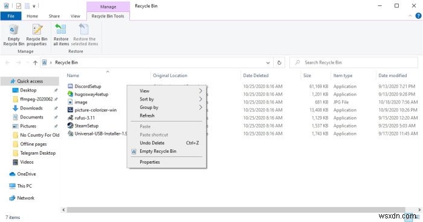Open the address bar history dropdown
Image resolution: width=423 pixels, height=222 pixels.
pyautogui.click(x=268, y=63)
